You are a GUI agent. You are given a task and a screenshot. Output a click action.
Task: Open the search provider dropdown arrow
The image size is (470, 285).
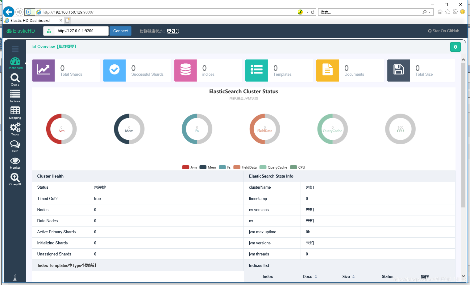point(429,12)
